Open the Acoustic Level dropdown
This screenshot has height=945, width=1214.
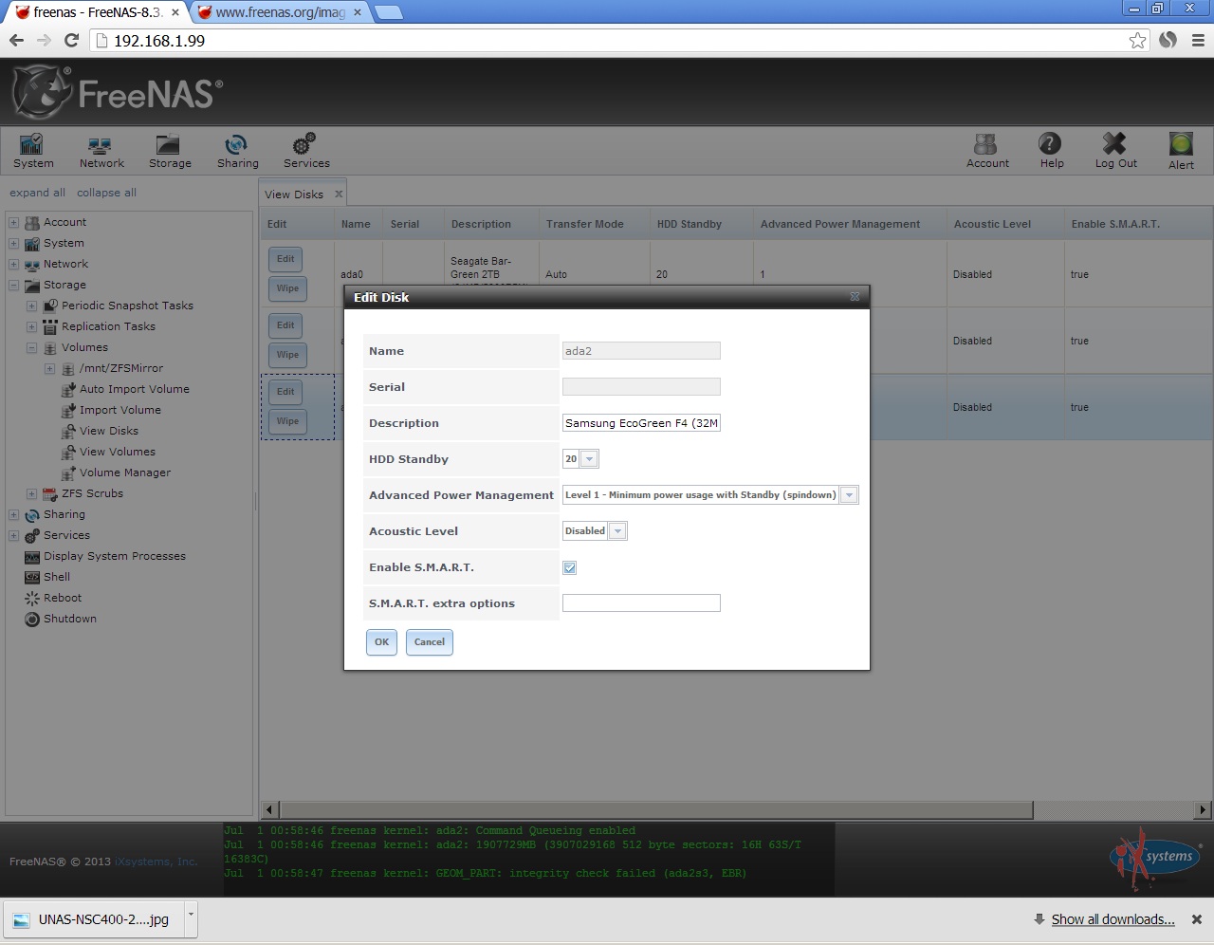tap(617, 530)
